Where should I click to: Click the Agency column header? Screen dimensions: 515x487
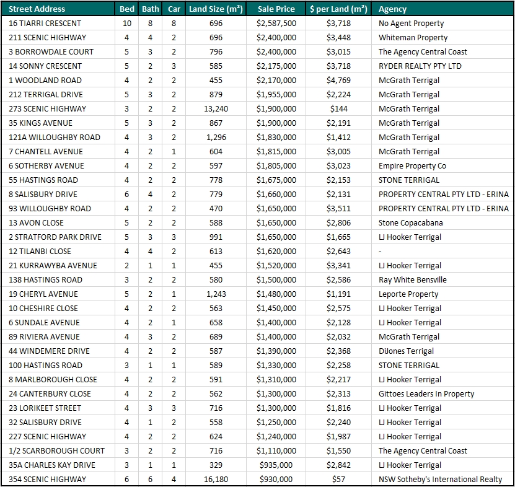392,9
